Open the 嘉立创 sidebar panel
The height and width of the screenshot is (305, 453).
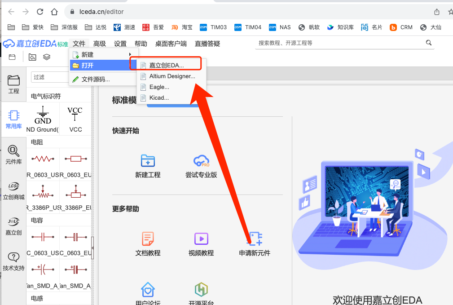click(13, 226)
